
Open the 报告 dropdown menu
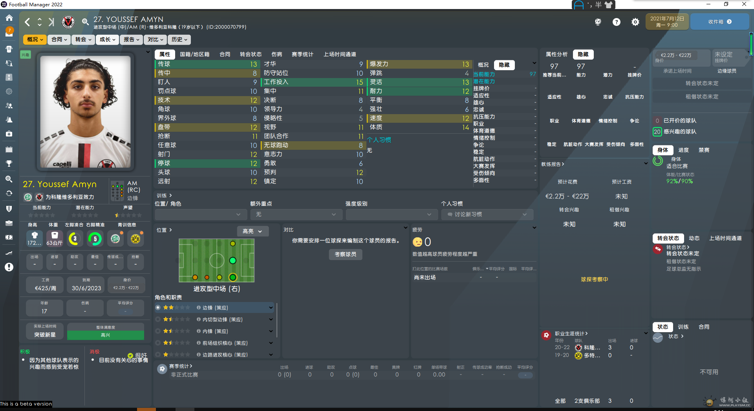pyautogui.click(x=132, y=40)
